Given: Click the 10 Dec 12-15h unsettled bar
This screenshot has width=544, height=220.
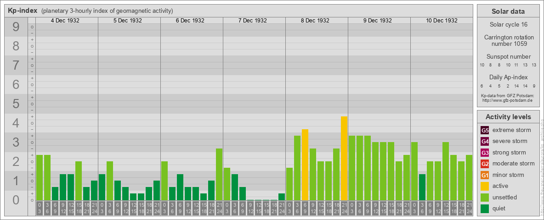Looking at the screenshot, I should (x=446, y=171).
